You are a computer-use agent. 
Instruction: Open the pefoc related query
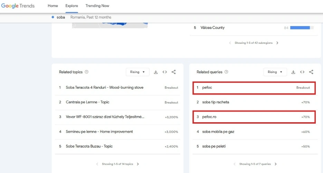(207, 88)
